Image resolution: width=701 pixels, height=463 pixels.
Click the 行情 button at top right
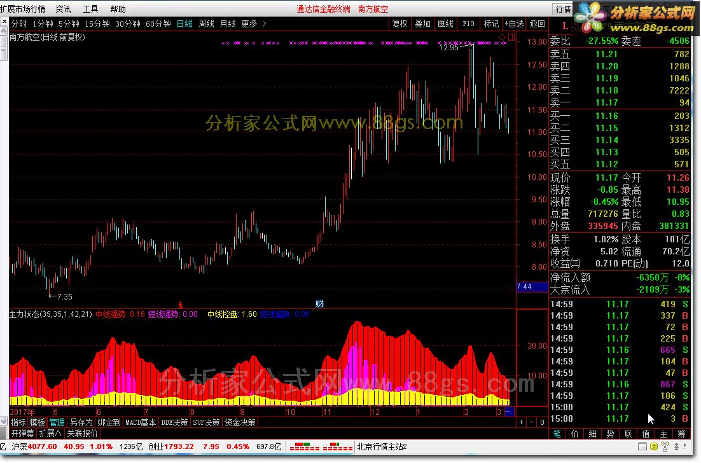pos(563,9)
